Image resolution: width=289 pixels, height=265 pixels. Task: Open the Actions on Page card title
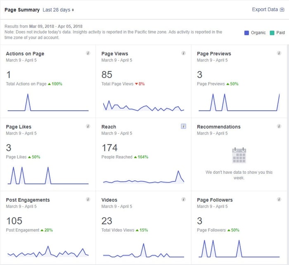point(25,54)
